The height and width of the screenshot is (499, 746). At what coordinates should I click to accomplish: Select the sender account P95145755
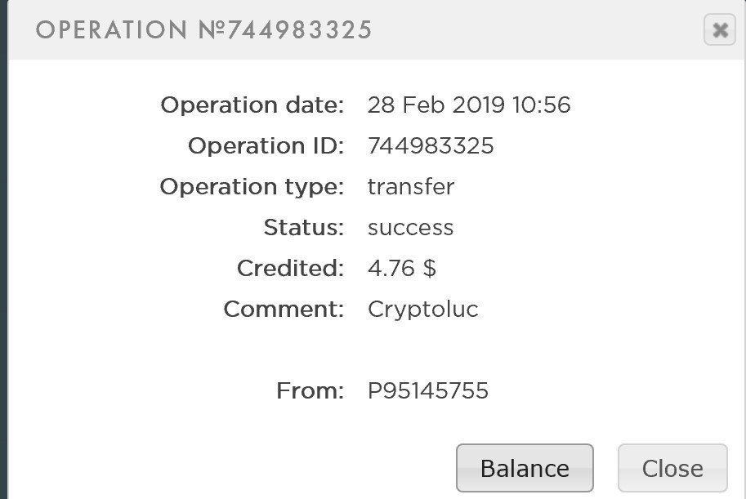click(x=428, y=391)
